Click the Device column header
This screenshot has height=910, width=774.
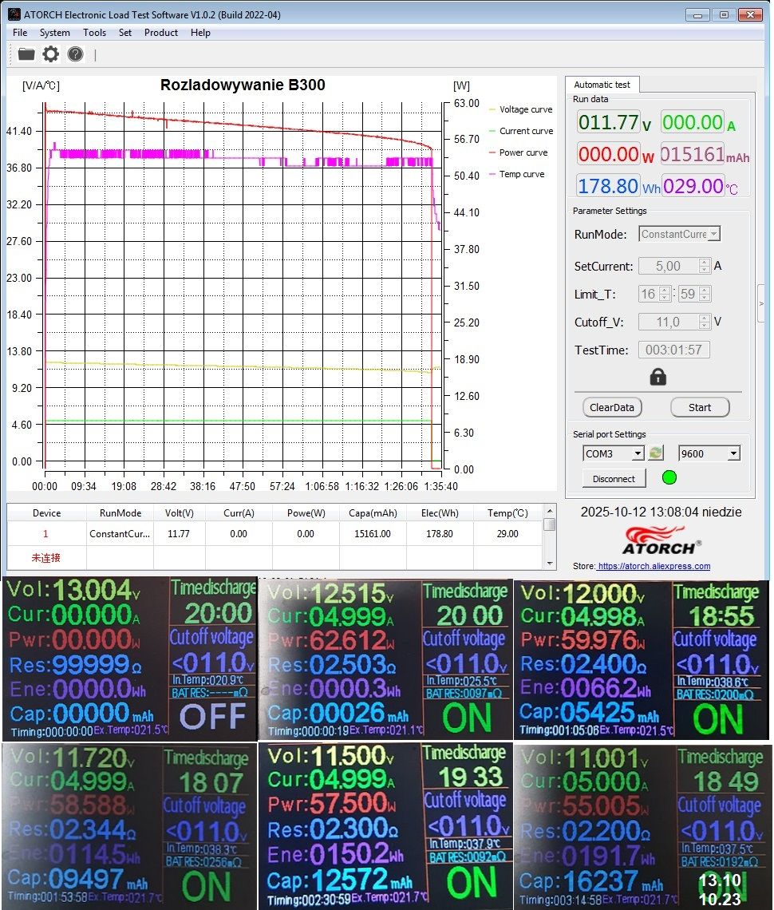pyautogui.click(x=46, y=513)
